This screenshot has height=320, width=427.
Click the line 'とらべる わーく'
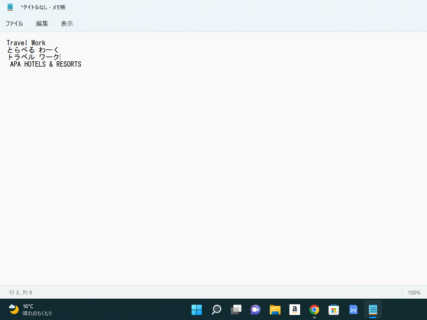(x=33, y=50)
